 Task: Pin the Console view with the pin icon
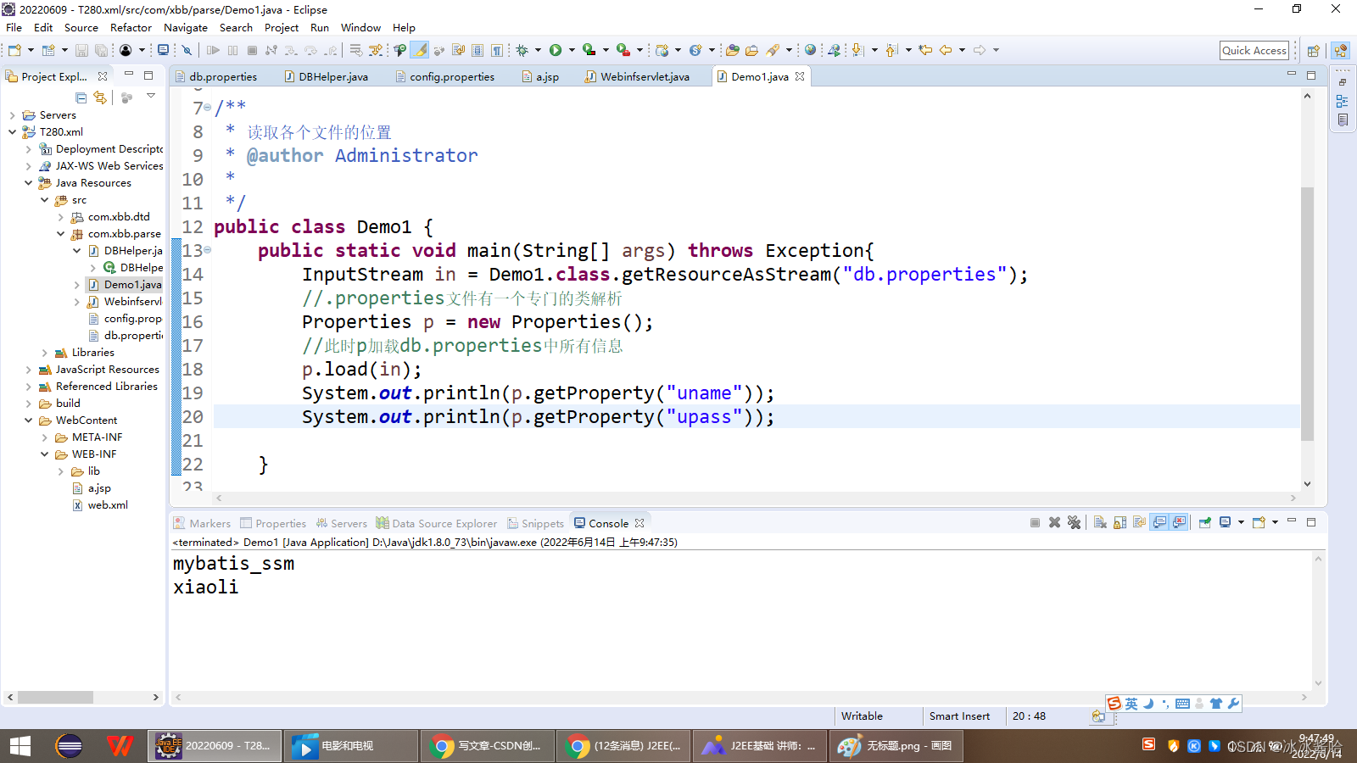pyautogui.click(x=1204, y=522)
